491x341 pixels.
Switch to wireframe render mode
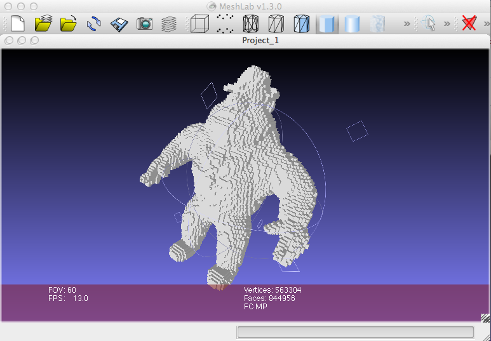[x=250, y=24]
